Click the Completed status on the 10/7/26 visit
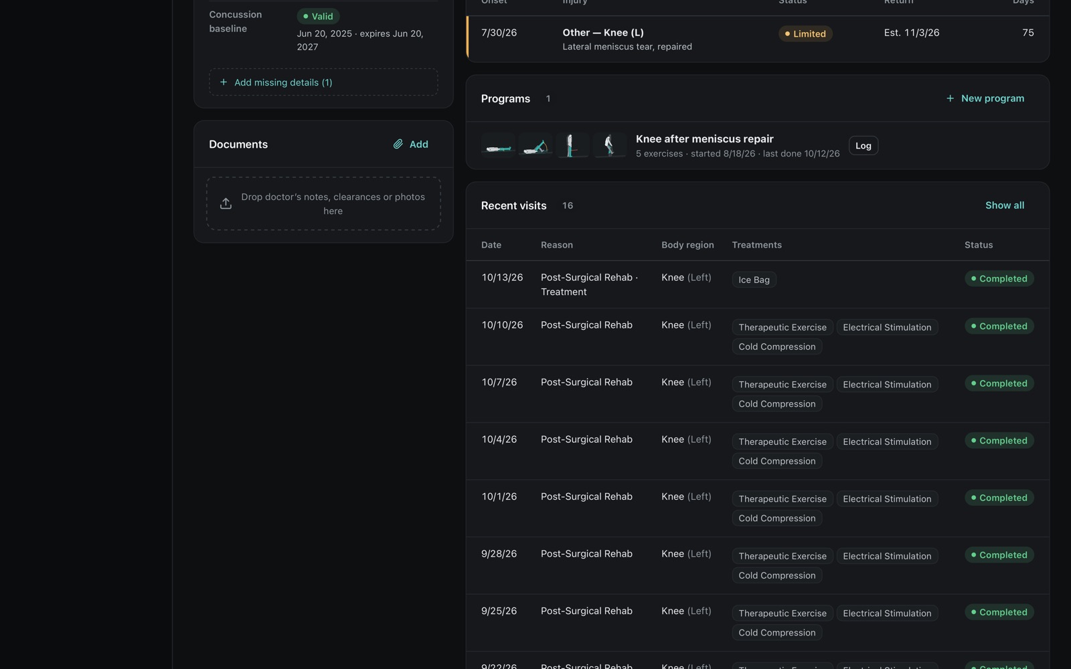Image resolution: width=1071 pixels, height=669 pixels. (999, 383)
